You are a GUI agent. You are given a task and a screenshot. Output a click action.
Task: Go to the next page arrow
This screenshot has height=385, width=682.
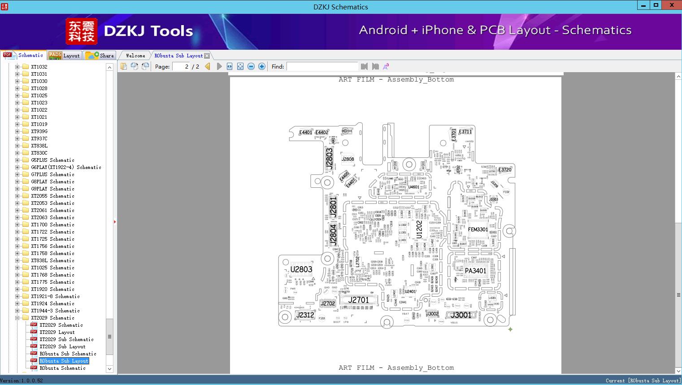(219, 66)
